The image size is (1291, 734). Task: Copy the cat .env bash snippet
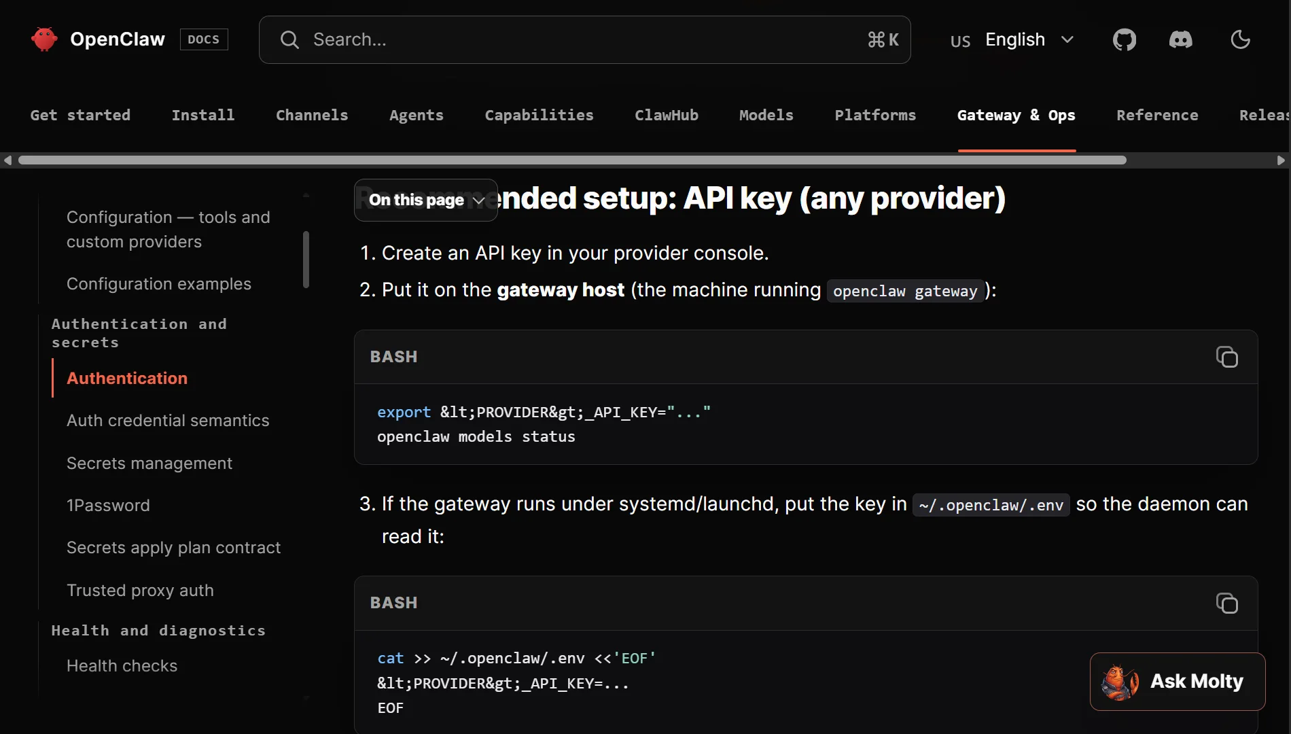[1227, 603]
